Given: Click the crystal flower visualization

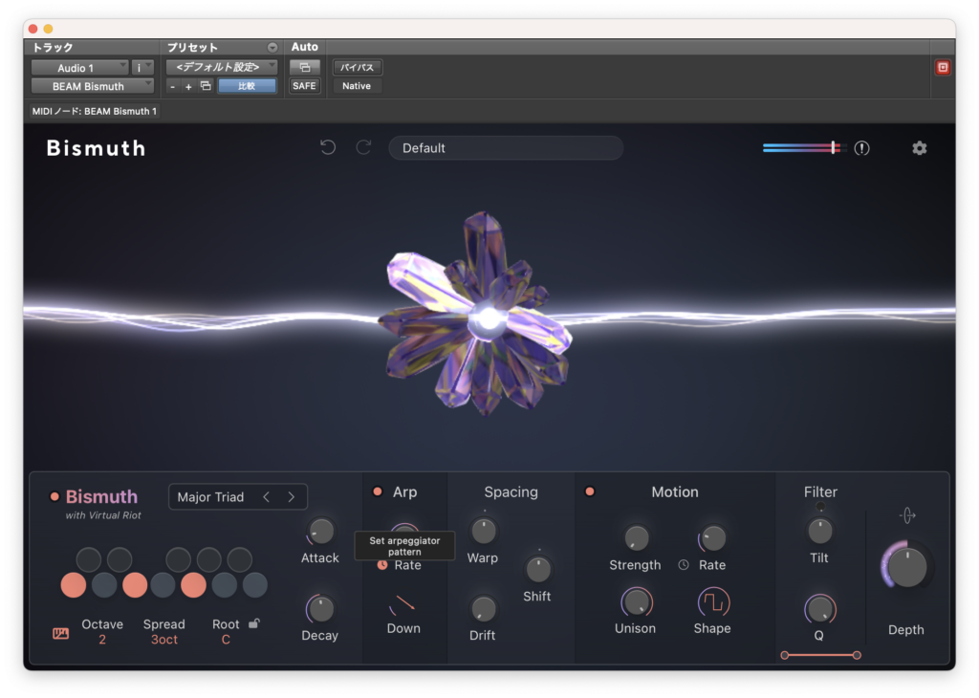Looking at the screenshot, I should pyautogui.click(x=478, y=314).
